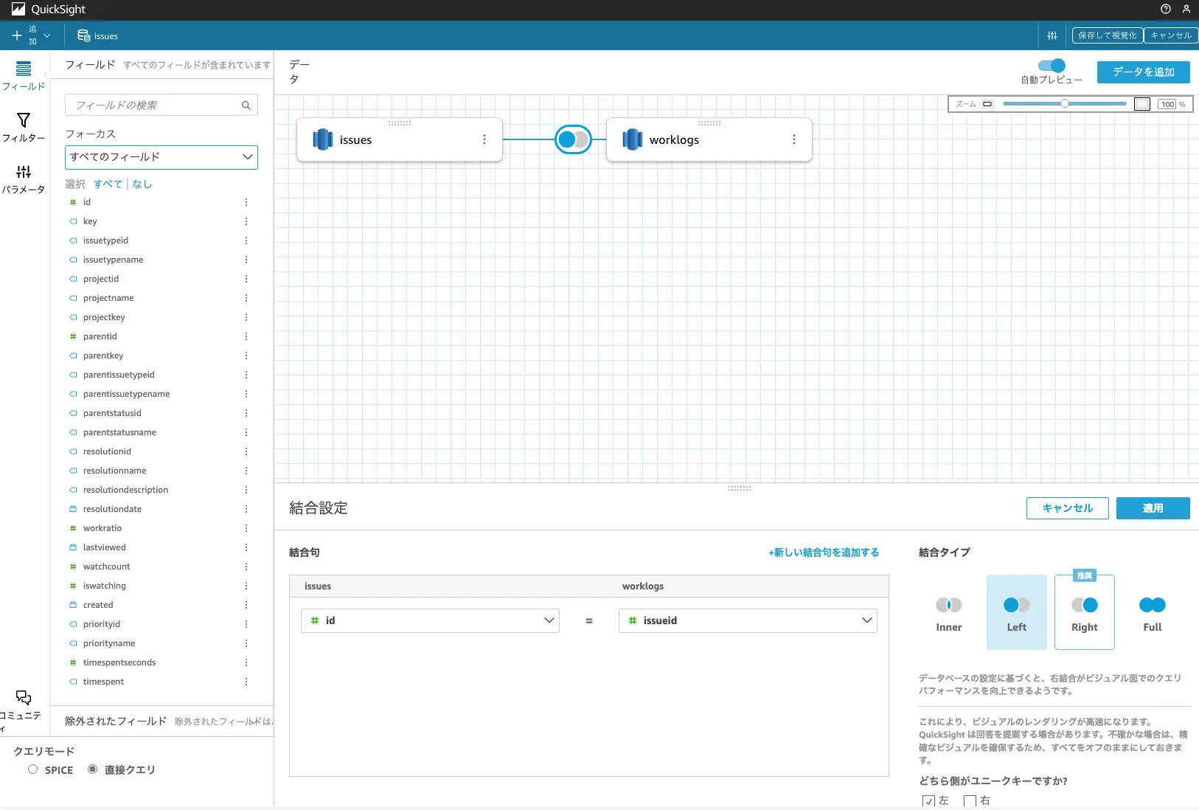Open the Filter (フィルター) sidebar panel

(24, 128)
